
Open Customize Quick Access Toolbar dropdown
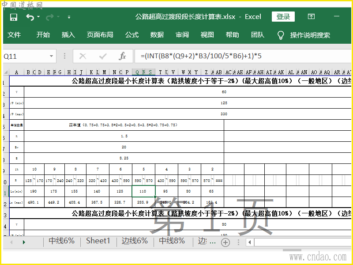[69, 17]
